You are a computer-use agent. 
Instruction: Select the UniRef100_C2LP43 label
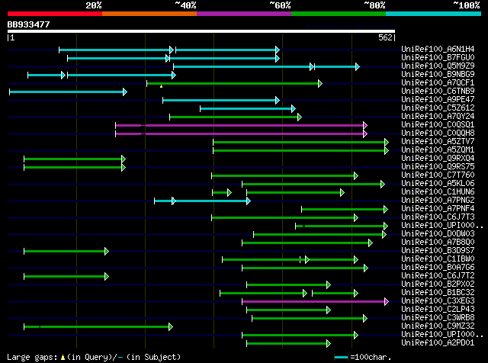click(438, 310)
